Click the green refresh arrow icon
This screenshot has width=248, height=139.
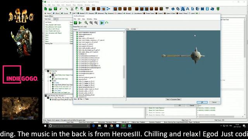pos(107,23)
